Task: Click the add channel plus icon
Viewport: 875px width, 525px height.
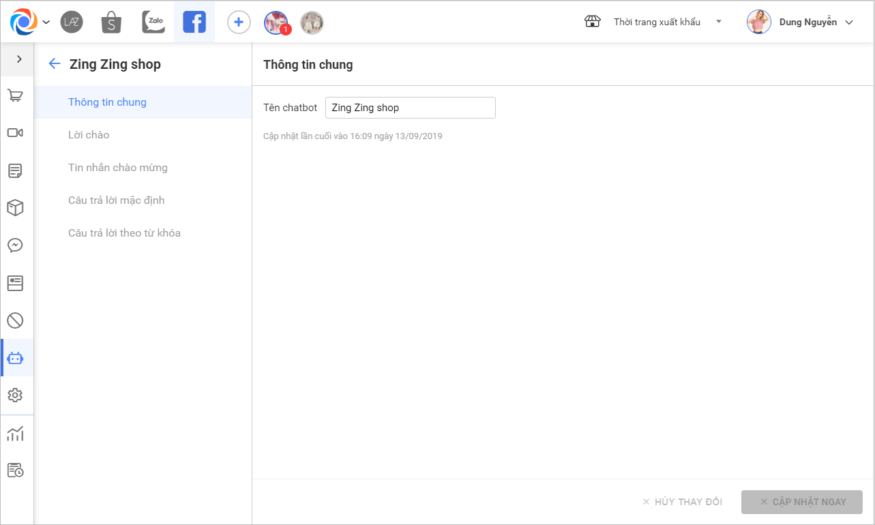Action: 239,22
